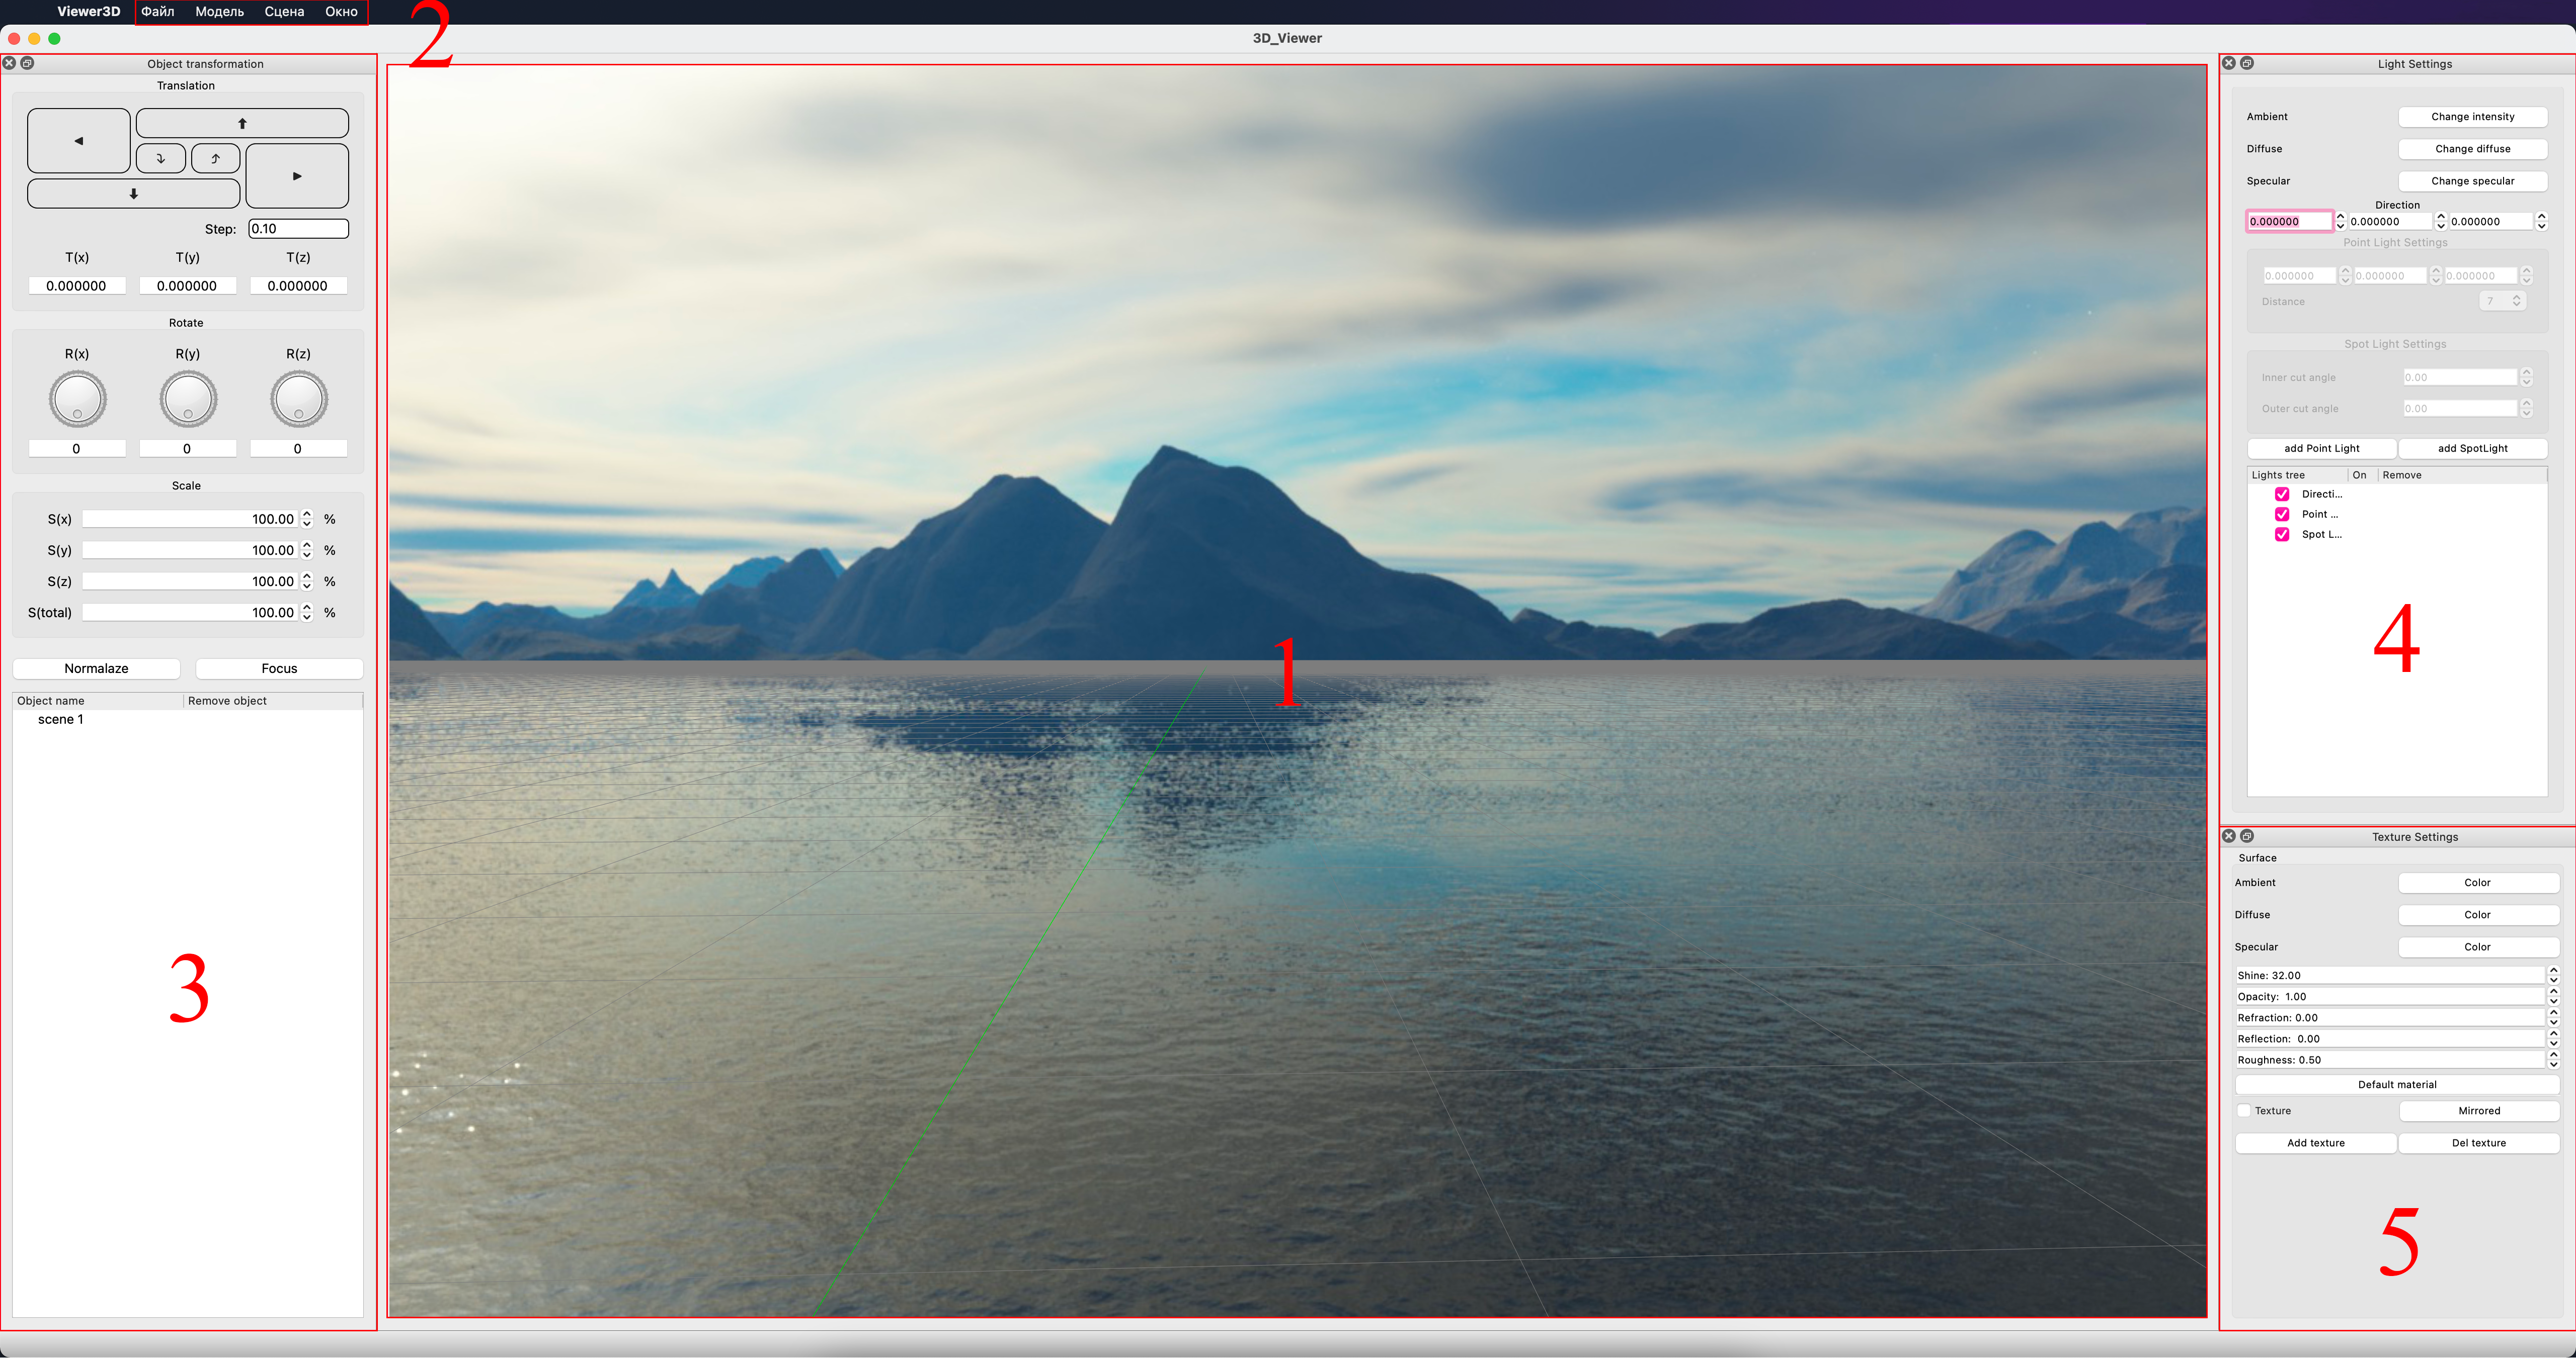Click the up translation arrow button
This screenshot has width=2576, height=1358.
(242, 123)
